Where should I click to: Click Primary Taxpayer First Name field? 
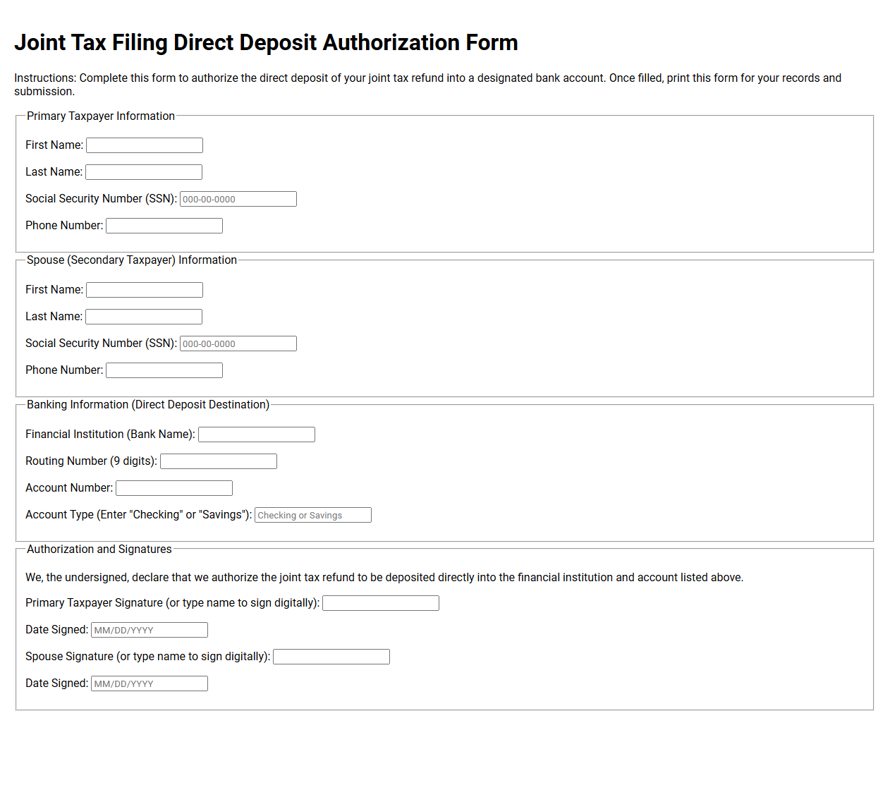click(145, 145)
